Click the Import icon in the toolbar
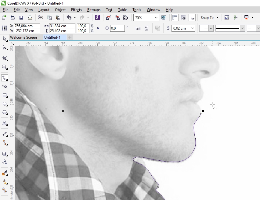Image resolution: width=260 pixels, height=200 pixels. [109, 18]
